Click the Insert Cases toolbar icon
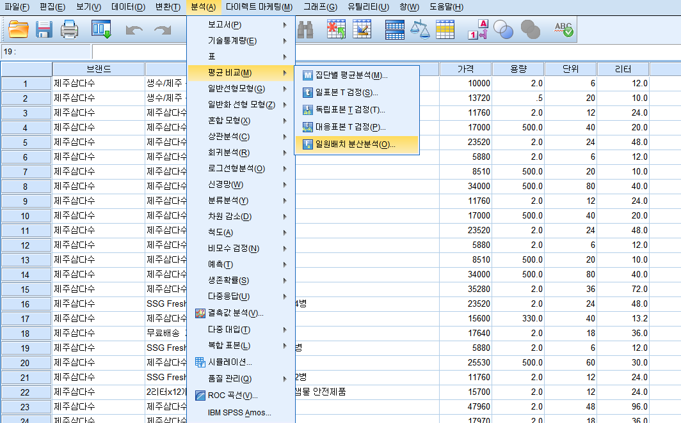This screenshot has width=681, height=423. point(336,29)
